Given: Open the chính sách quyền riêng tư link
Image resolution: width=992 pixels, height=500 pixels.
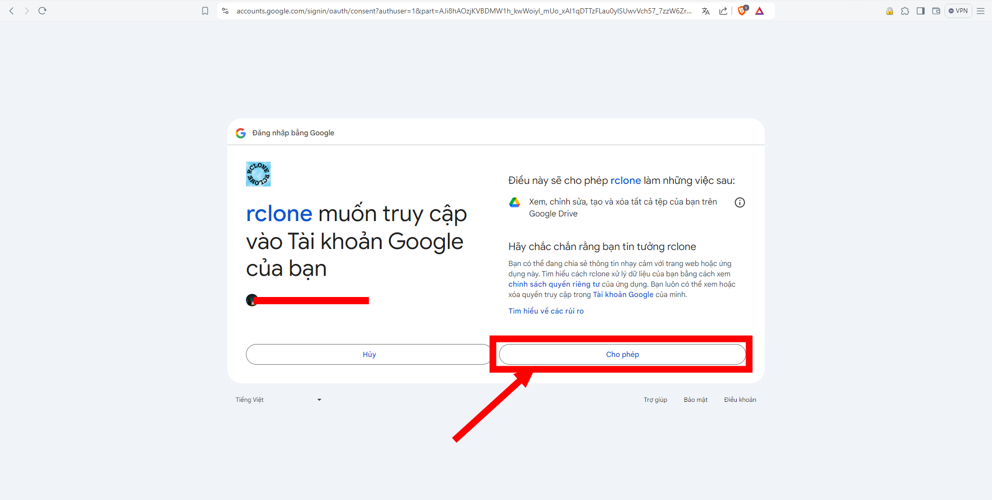Looking at the screenshot, I should click(554, 284).
